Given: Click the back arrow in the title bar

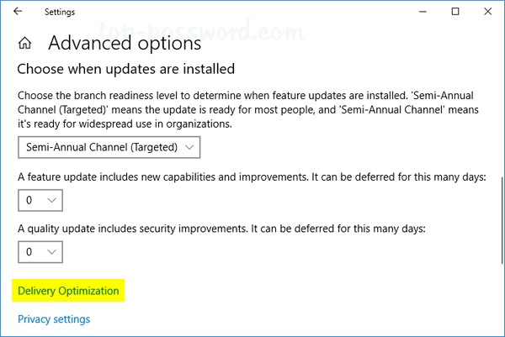Looking at the screenshot, I should click(x=18, y=12).
